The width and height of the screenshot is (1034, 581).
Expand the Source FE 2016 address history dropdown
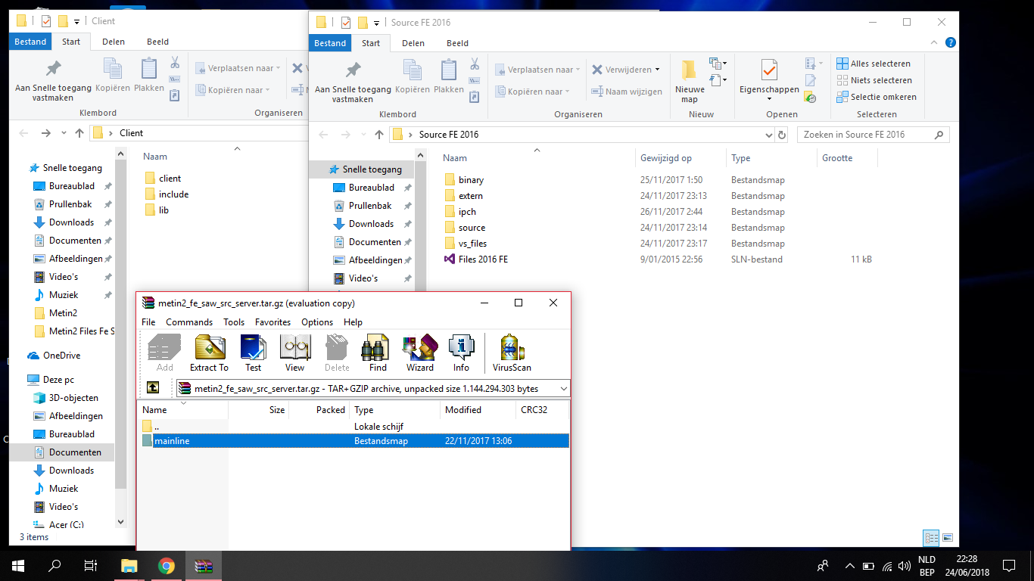coord(769,135)
